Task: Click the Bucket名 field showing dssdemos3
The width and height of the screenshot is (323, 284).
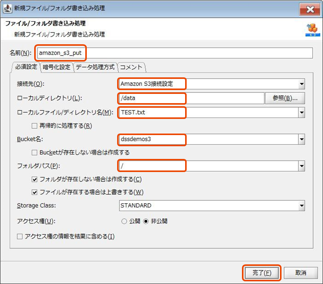Action: click(x=209, y=139)
